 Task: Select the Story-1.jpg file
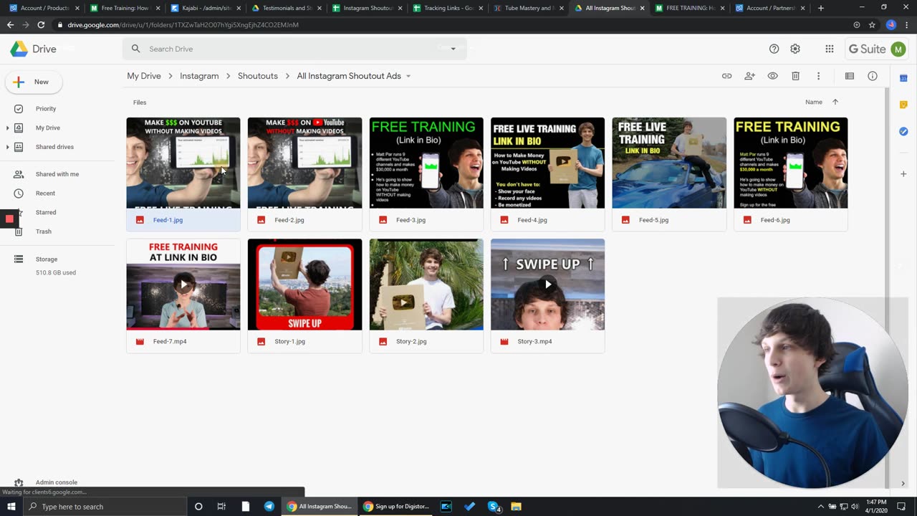click(x=304, y=295)
